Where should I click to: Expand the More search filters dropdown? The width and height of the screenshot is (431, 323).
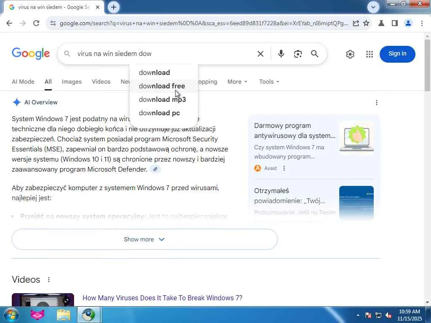click(x=237, y=82)
